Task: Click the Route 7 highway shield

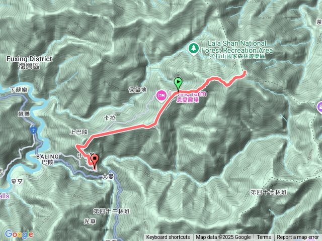Action: [x=34, y=131]
